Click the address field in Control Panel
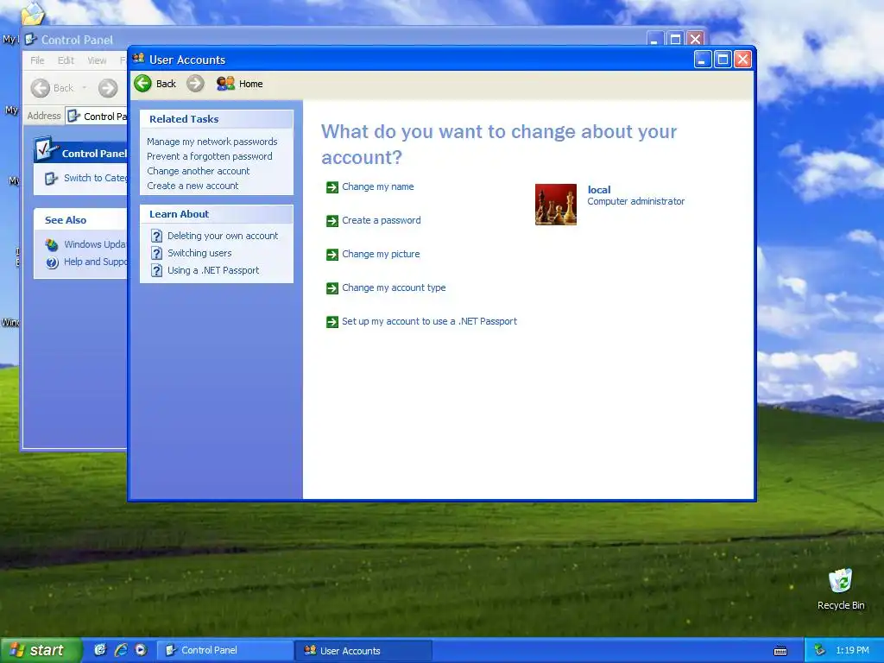884x663 pixels. (x=97, y=117)
